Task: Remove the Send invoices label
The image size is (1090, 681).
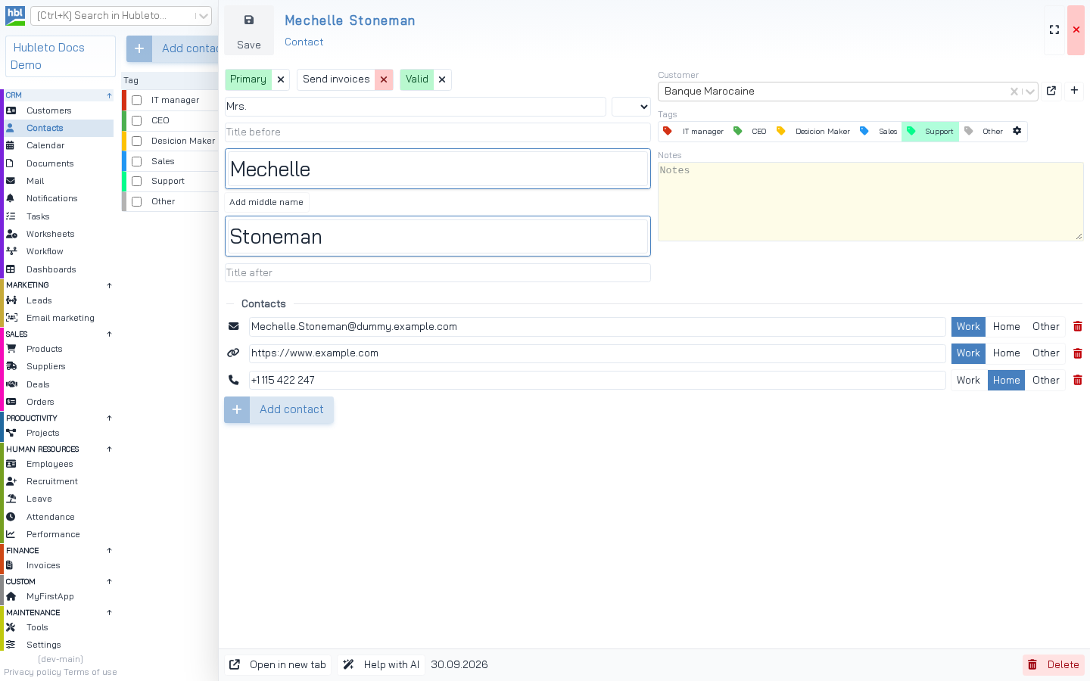Action: pos(384,79)
